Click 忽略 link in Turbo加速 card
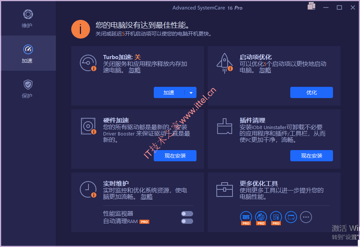The image size is (360, 247). 135,70
